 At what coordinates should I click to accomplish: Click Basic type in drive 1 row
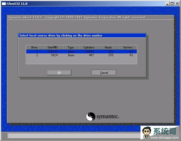click(71, 51)
